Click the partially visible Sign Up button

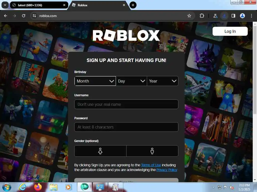pos(126,180)
